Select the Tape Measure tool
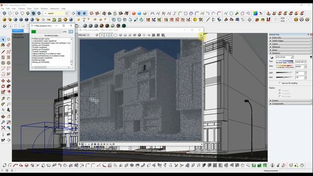This screenshot has height=176, width=313. click(3, 99)
